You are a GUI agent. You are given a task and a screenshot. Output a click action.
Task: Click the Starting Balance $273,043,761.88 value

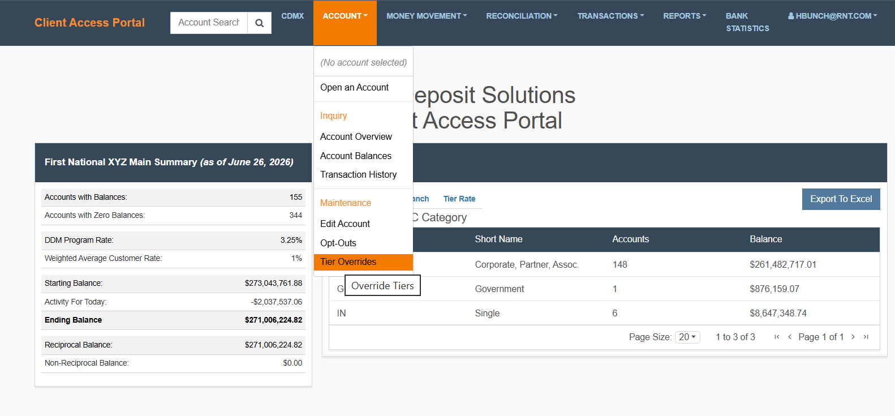(x=273, y=284)
